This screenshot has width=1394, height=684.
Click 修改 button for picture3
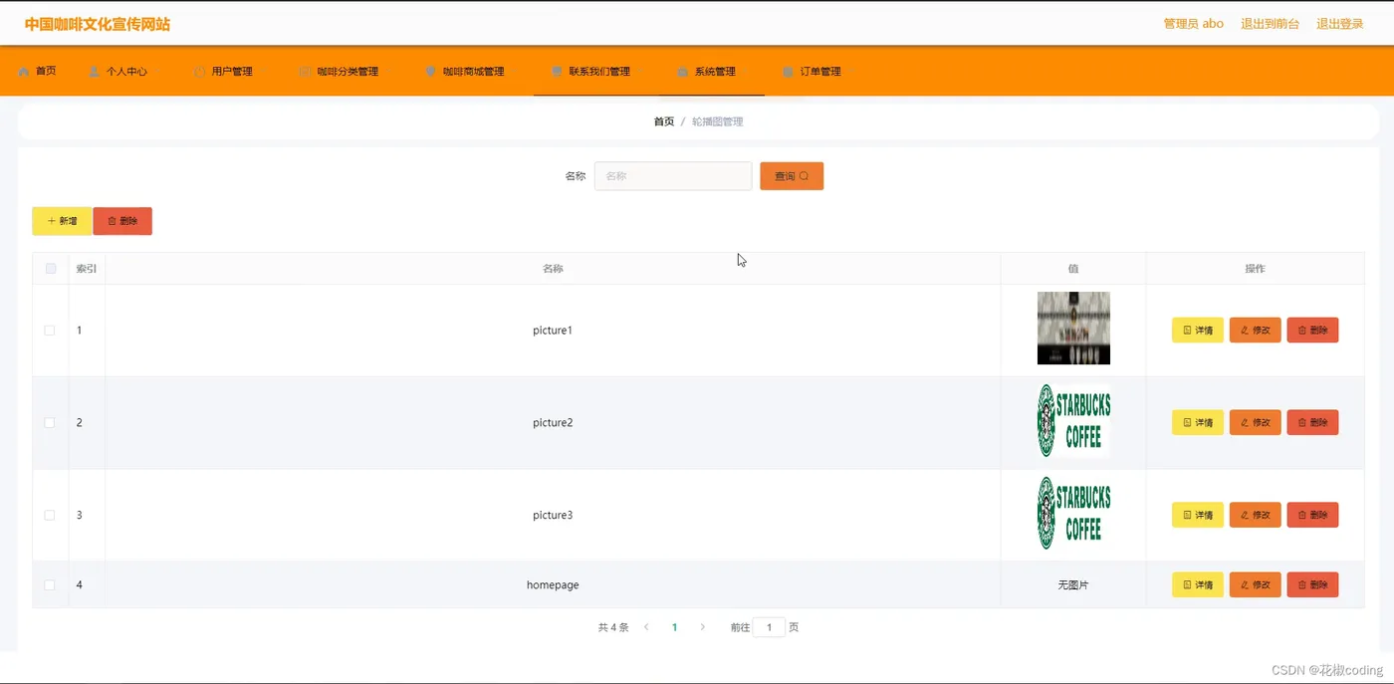[x=1256, y=516]
